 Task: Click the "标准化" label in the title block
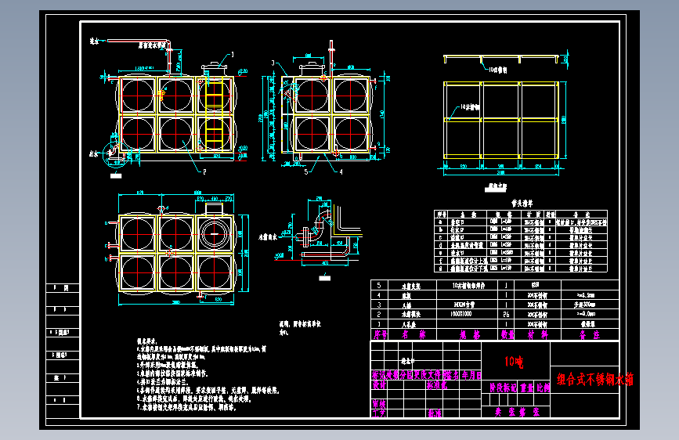click(437, 384)
